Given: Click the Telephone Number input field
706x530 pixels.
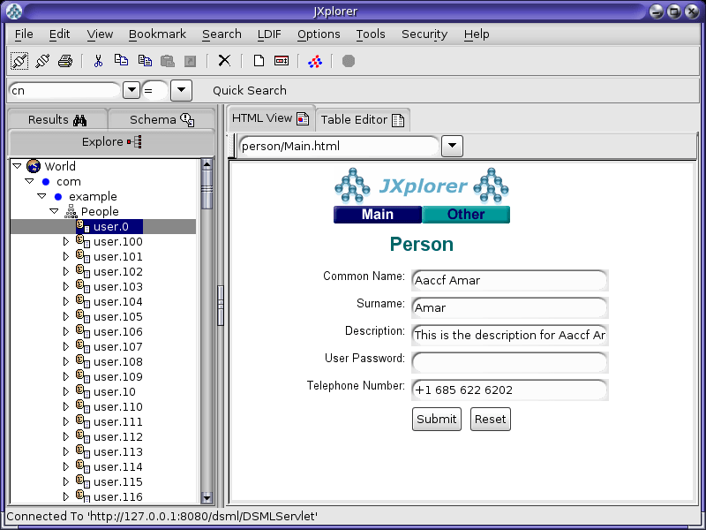Looking at the screenshot, I should pos(510,390).
